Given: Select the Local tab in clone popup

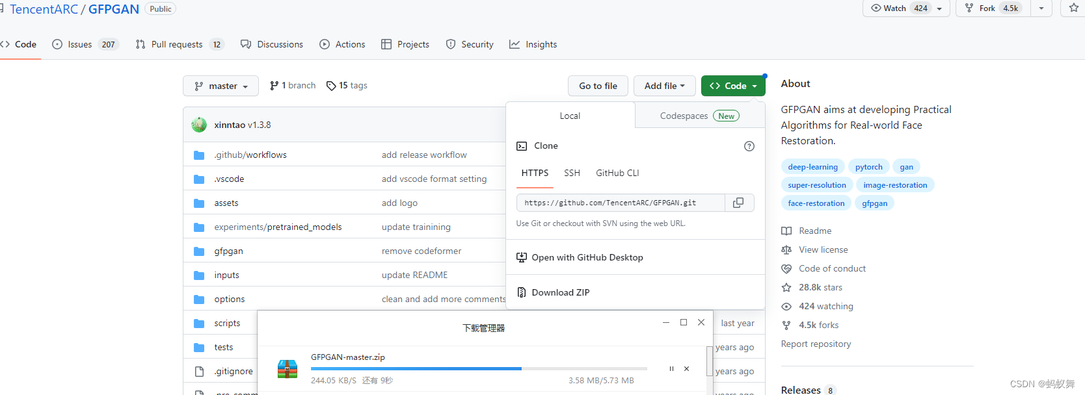Looking at the screenshot, I should (x=570, y=116).
